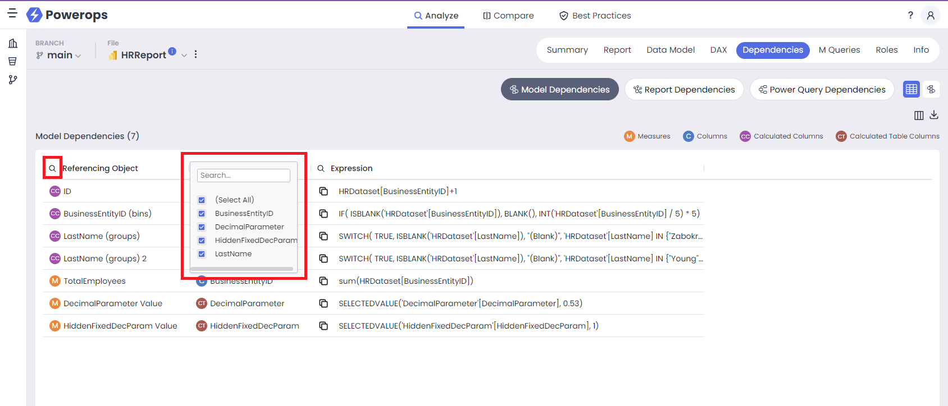Open the Analyze tab
948x406 pixels.
click(x=436, y=16)
